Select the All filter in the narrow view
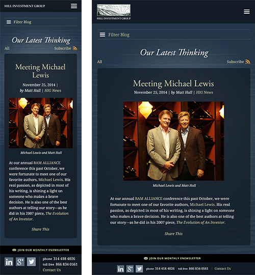Image resolution: width=255 pixels, height=275 pixels. tap(7, 48)
